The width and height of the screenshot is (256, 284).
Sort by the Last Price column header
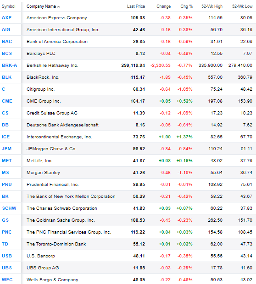(x=136, y=6)
